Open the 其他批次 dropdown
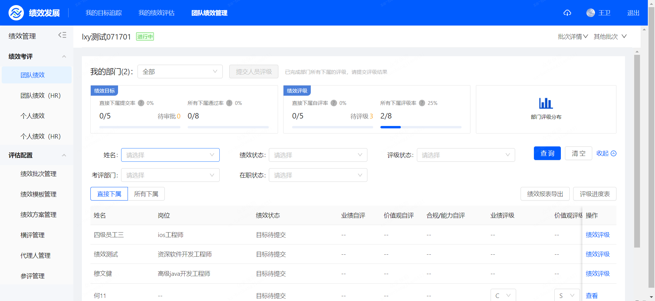 point(610,36)
